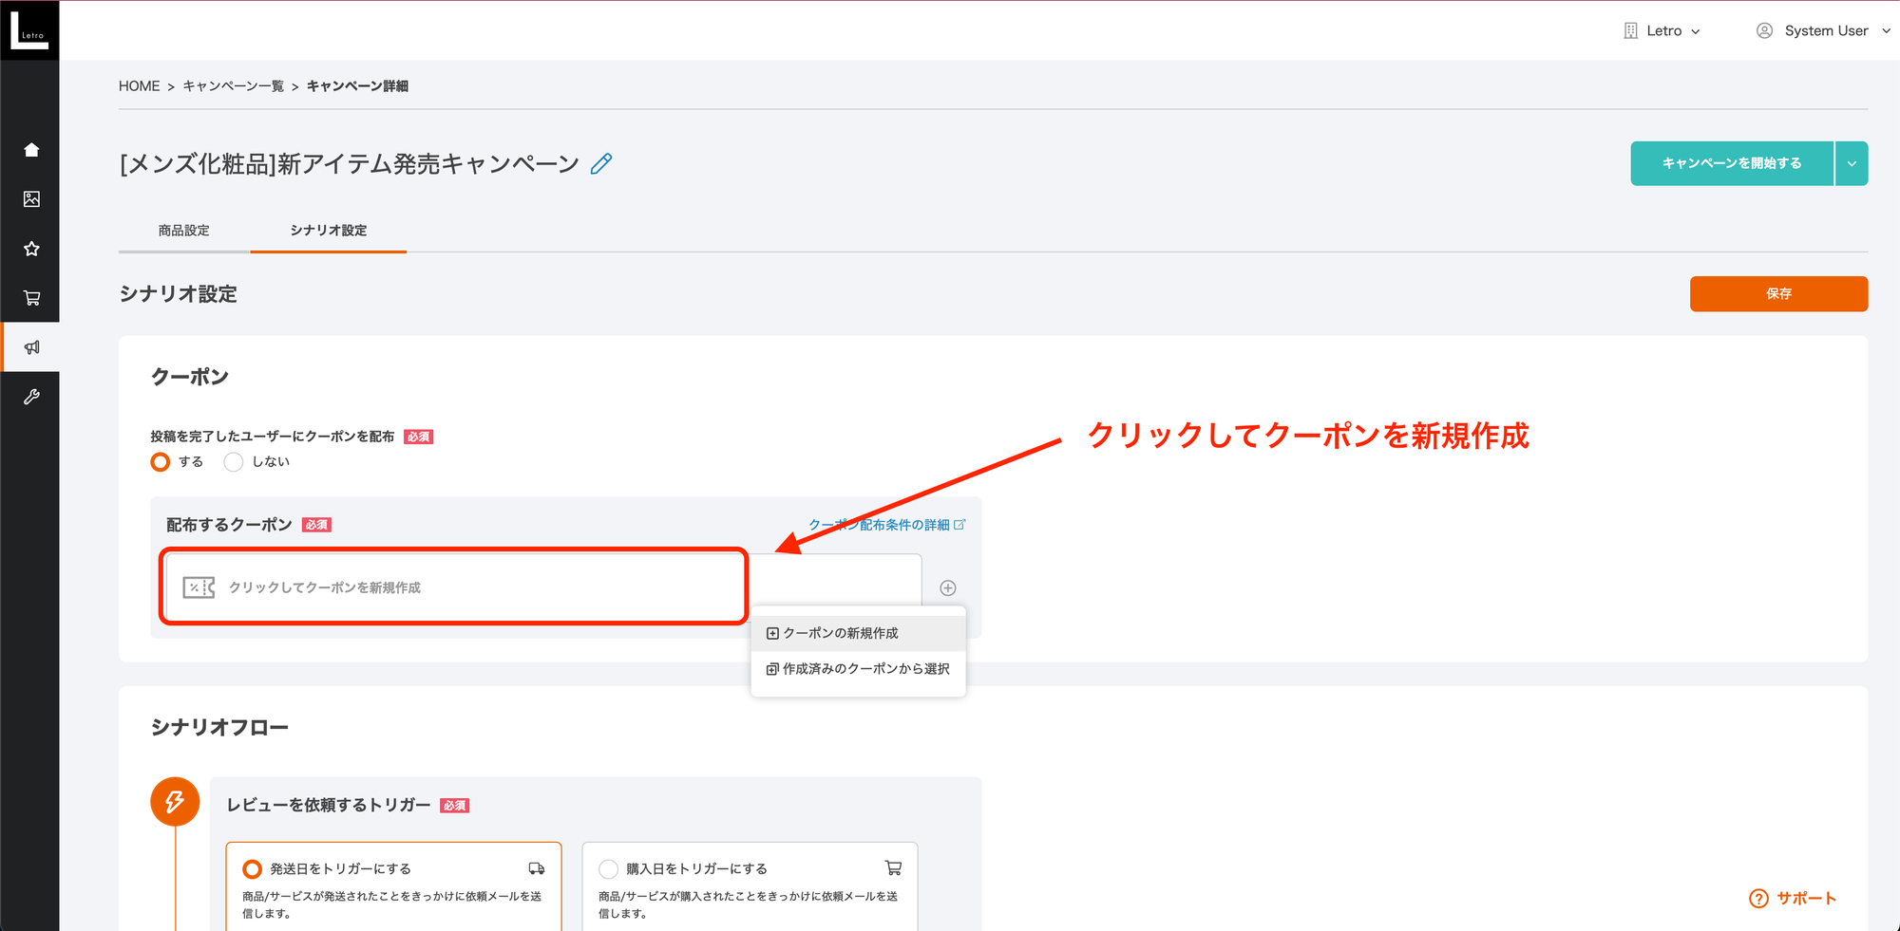
Task: Open settings via the wrench sidebar icon
Action: point(31,396)
